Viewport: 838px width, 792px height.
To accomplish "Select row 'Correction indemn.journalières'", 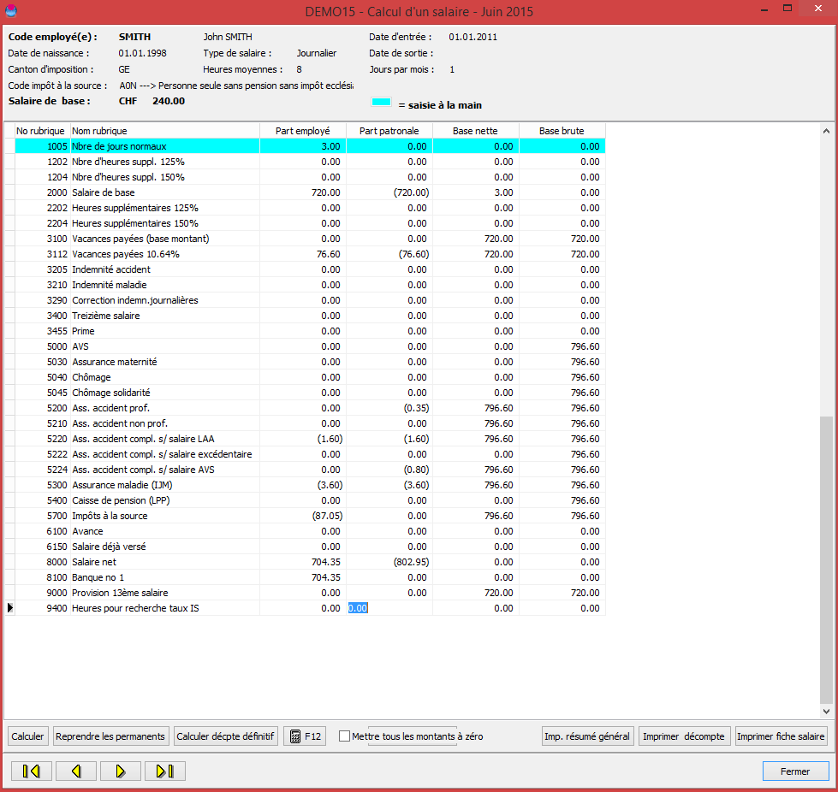I will pos(310,300).
